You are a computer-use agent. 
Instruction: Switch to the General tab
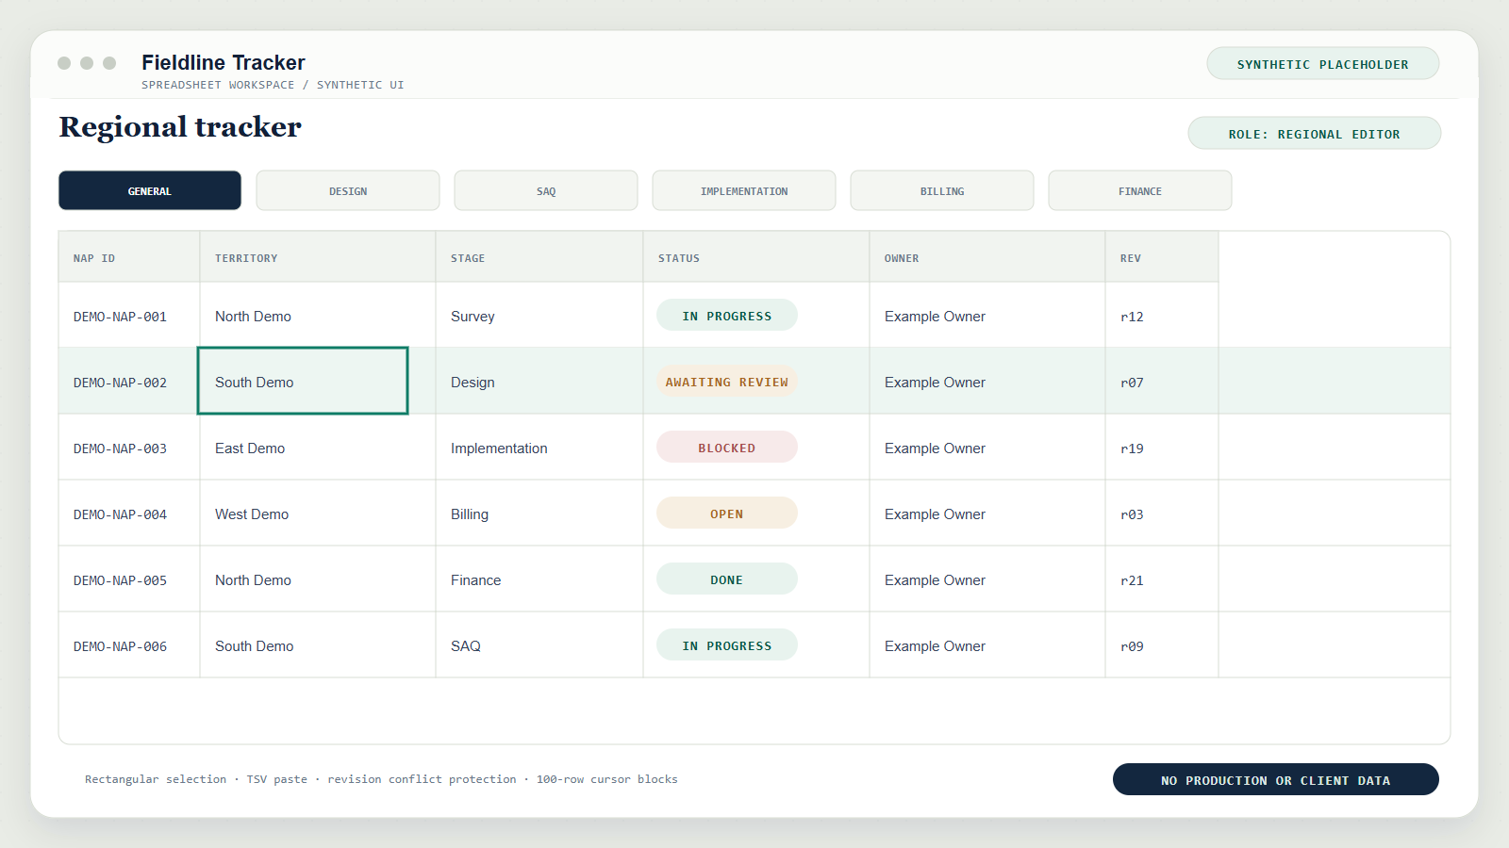[150, 190]
